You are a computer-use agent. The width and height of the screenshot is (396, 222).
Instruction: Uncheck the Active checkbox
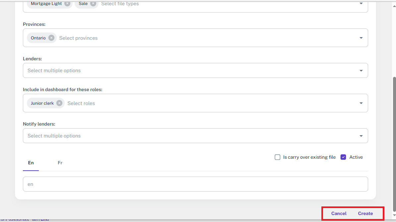coord(343,157)
